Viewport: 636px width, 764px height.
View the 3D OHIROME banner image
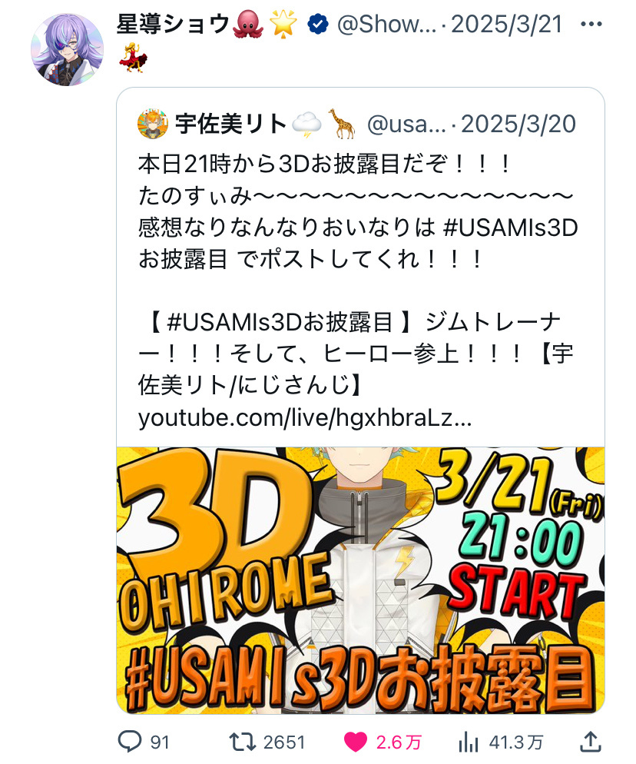(x=360, y=580)
